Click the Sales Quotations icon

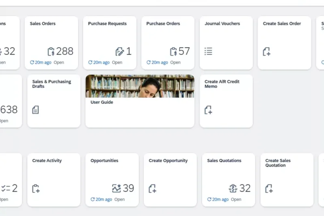click(x=233, y=188)
